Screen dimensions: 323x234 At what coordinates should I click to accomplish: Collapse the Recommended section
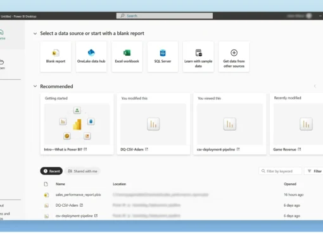click(x=35, y=86)
